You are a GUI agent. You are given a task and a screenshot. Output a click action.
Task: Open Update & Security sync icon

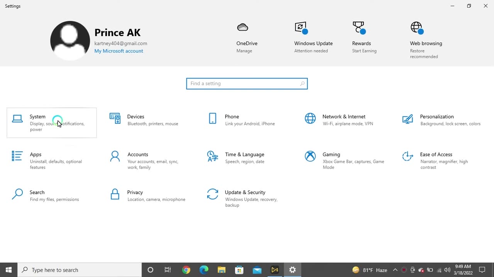pyautogui.click(x=213, y=194)
